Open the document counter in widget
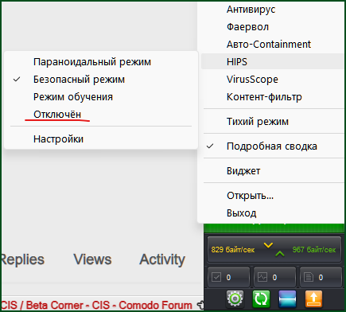Image resolution: width=346 pixels, height=312 pixels. pyautogui.click(x=321, y=278)
